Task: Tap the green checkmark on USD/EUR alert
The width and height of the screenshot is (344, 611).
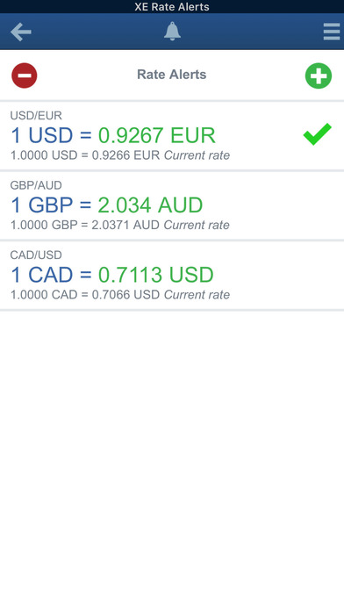Action: (x=318, y=134)
